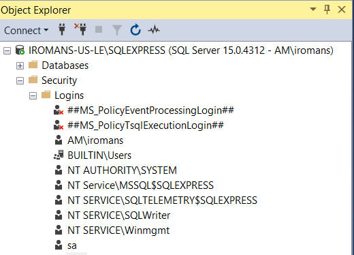The image size is (354, 255).
Task: Open Activity Monitor pulse icon
Action: point(154,30)
